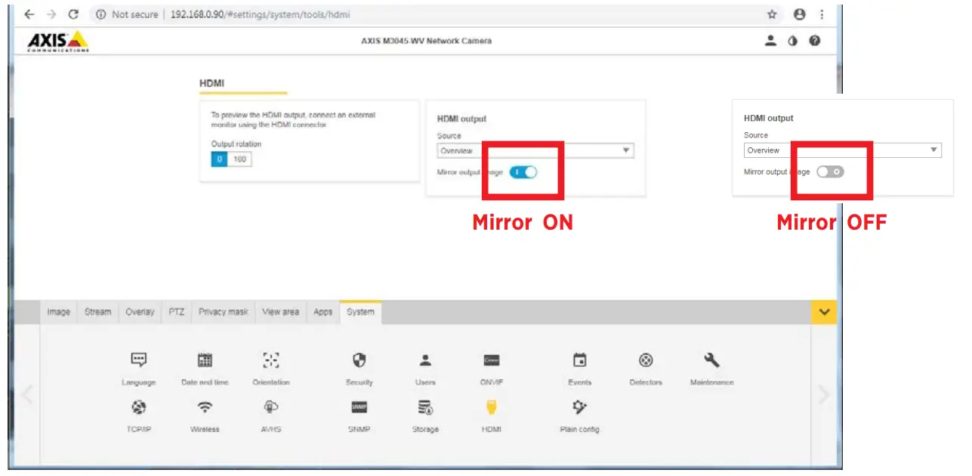
Task: Open the help question mark icon
Action: pyautogui.click(x=814, y=41)
